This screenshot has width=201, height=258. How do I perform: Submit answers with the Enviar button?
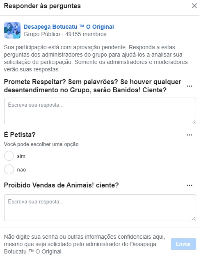tap(183, 244)
